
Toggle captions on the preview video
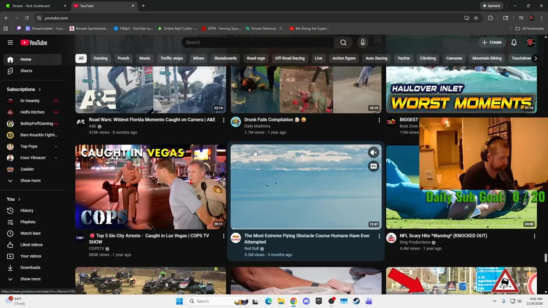(374, 166)
